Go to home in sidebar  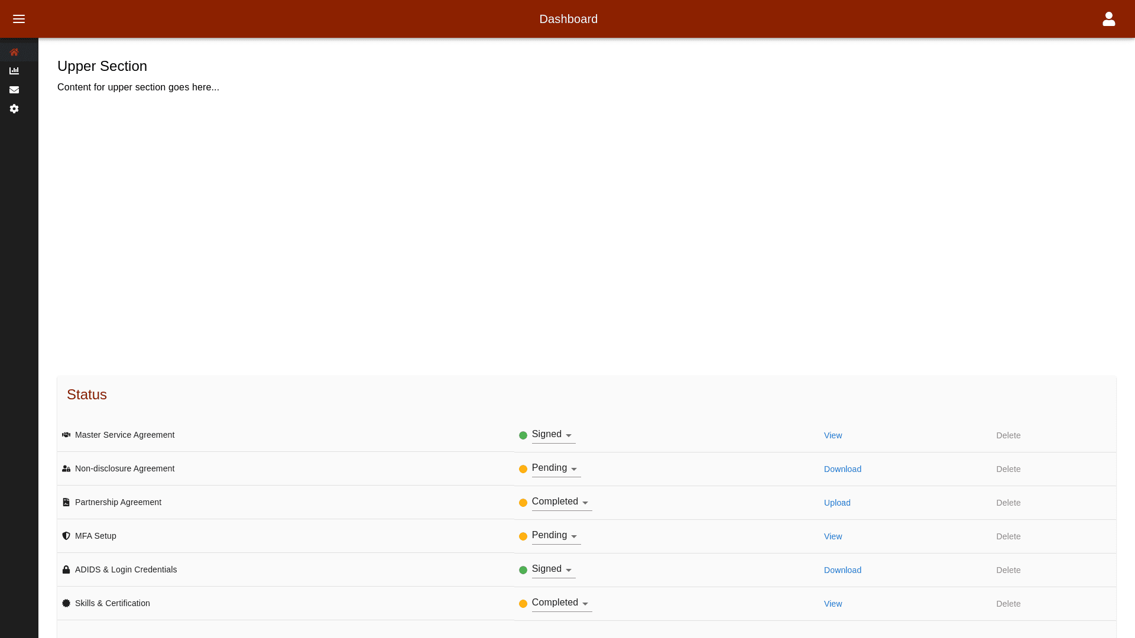pos(14,52)
